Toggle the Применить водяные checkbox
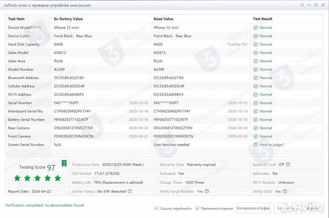329x218 pixels. [x=197, y=208]
